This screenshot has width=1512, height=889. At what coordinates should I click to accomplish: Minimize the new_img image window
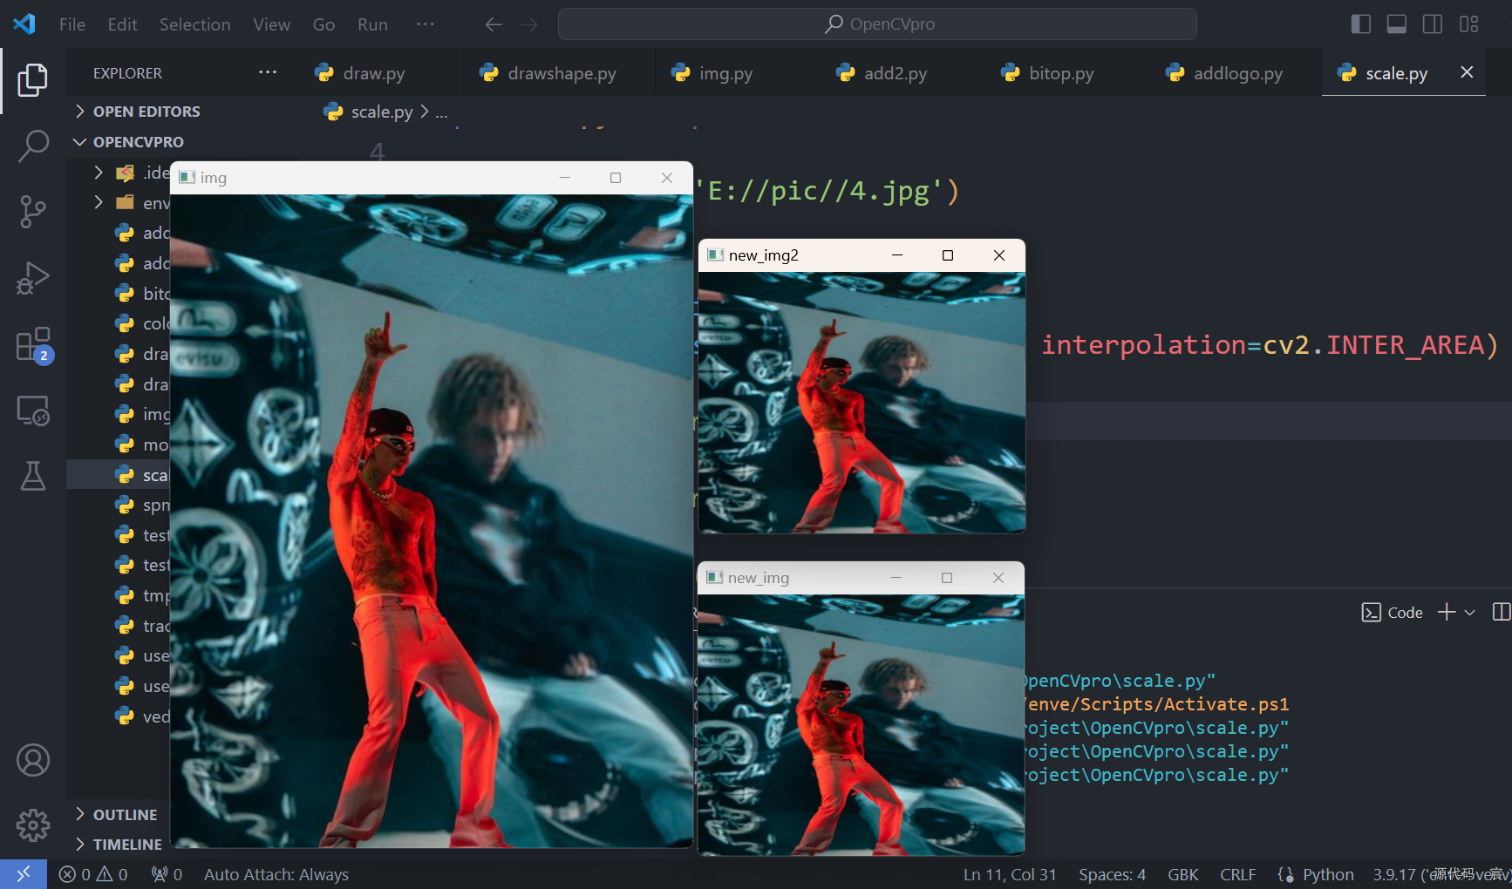(x=896, y=578)
